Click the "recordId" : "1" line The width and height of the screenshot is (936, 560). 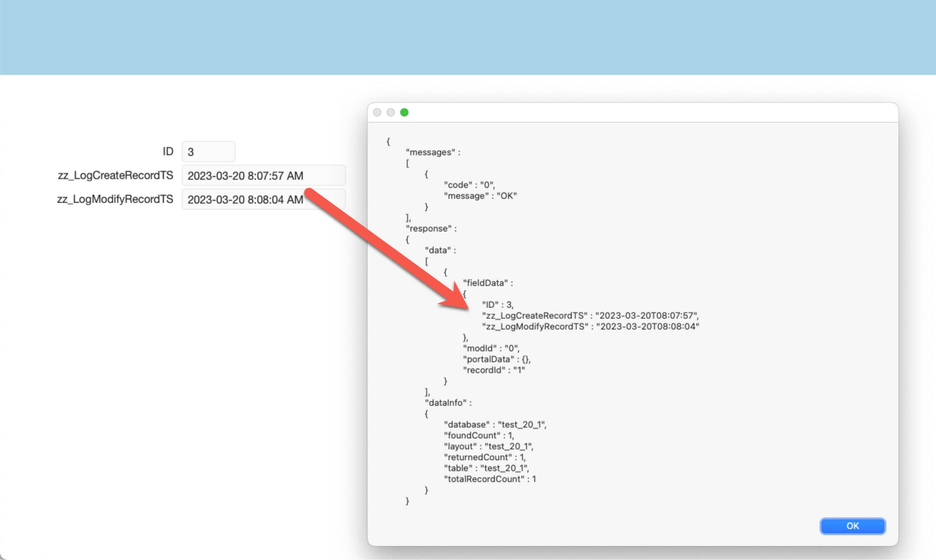pos(494,370)
